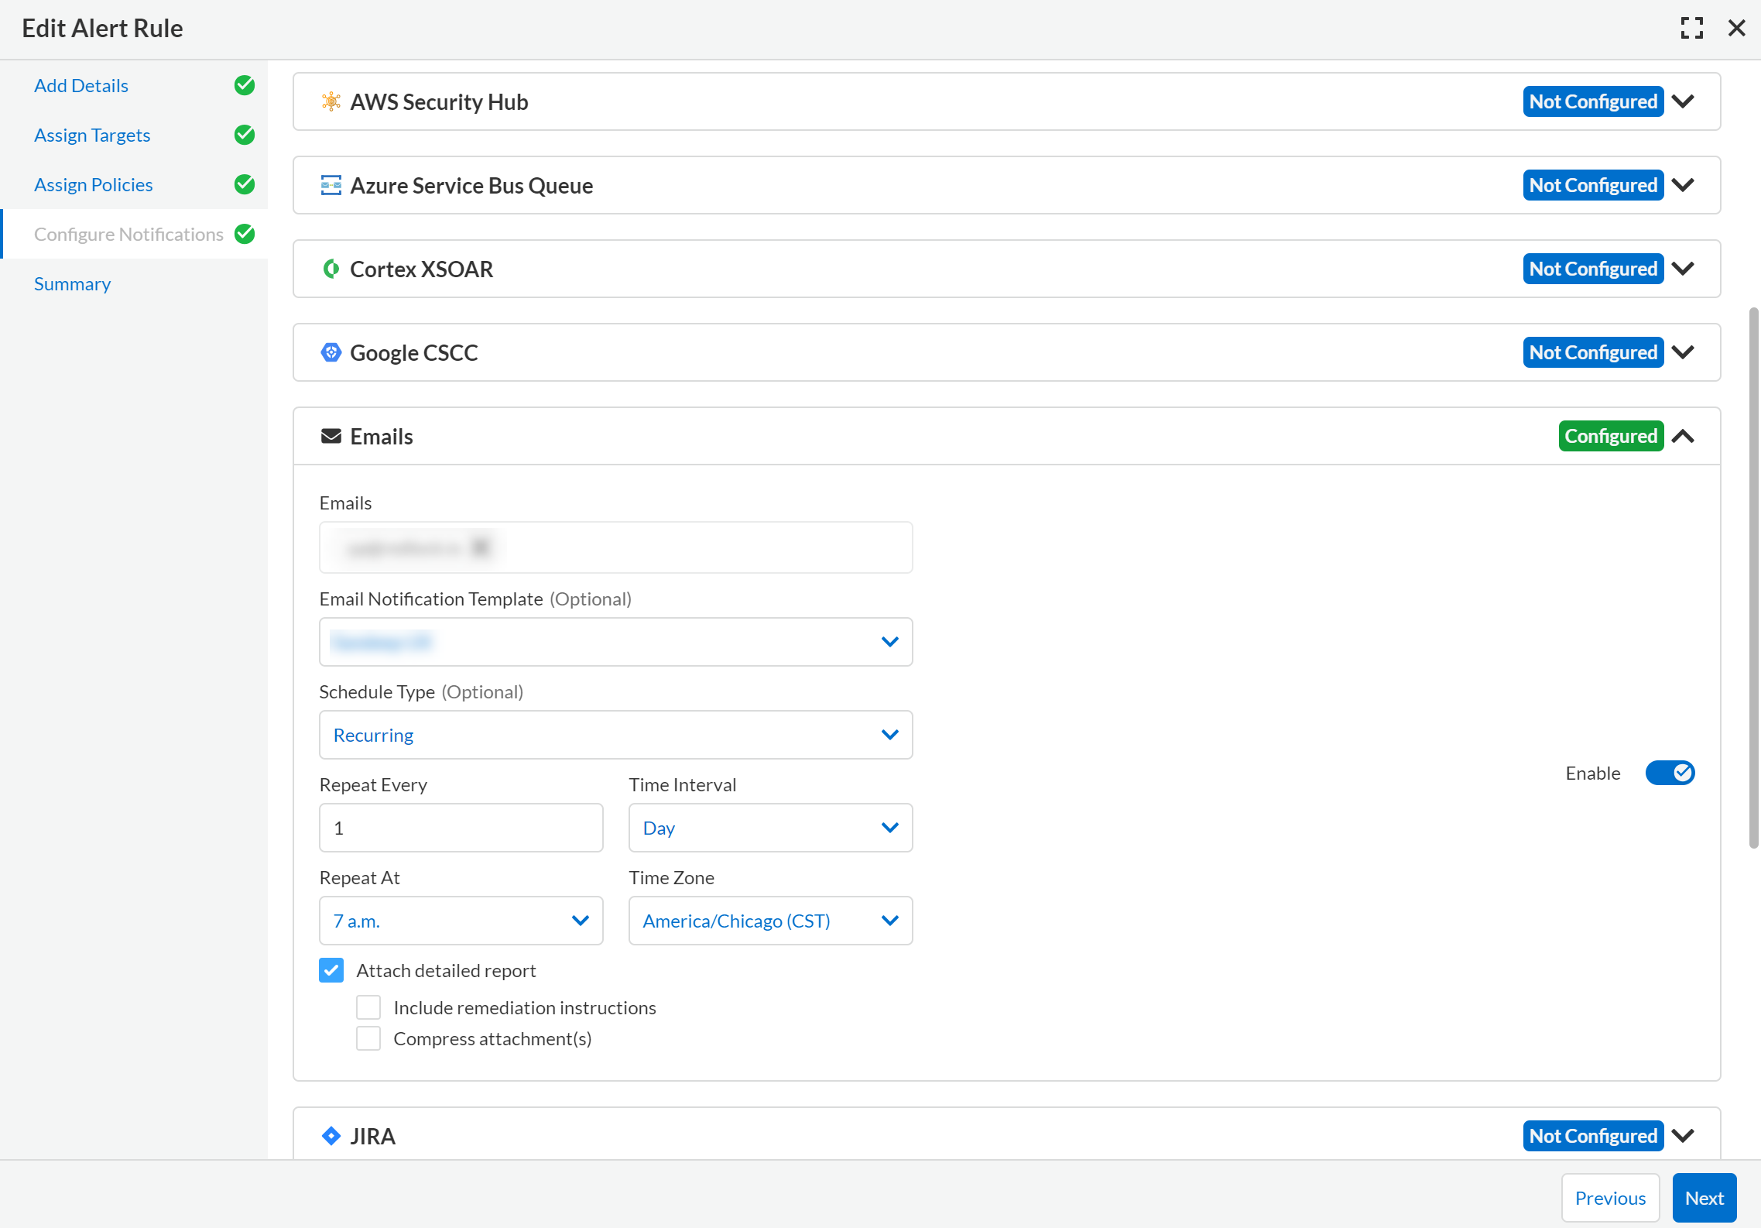Click the Emails envelope icon
The height and width of the screenshot is (1228, 1761).
[331, 436]
